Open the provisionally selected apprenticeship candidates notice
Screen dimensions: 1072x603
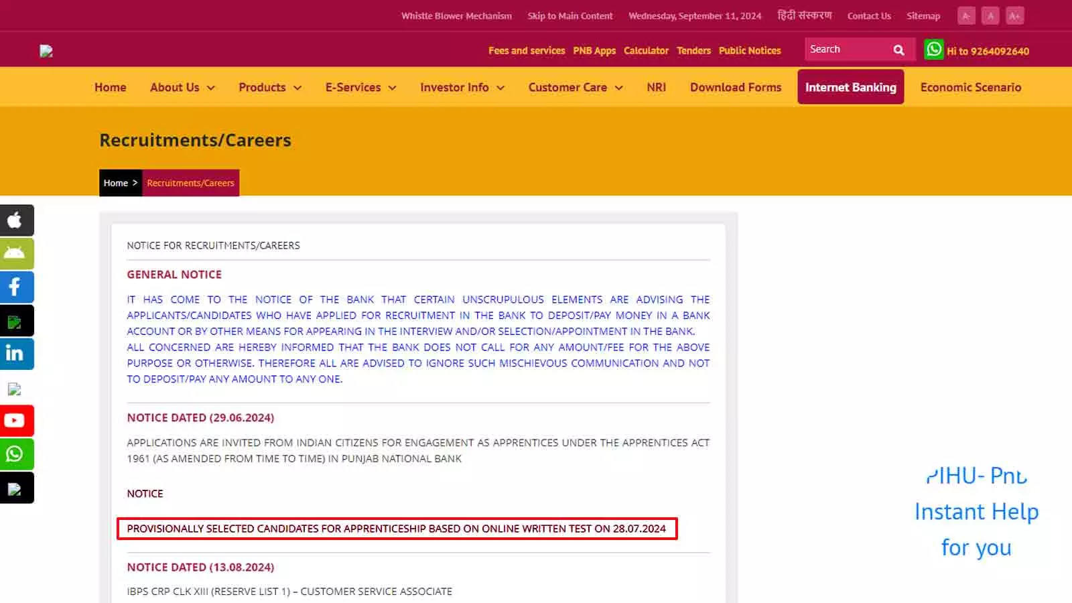(x=397, y=529)
